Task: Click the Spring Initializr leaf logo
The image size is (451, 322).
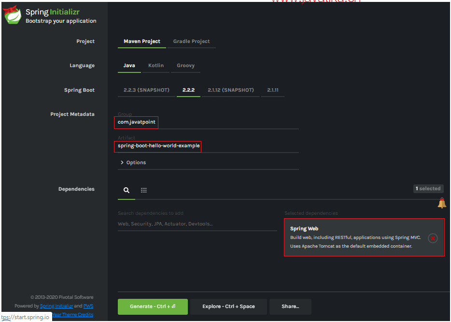Action: (12, 15)
